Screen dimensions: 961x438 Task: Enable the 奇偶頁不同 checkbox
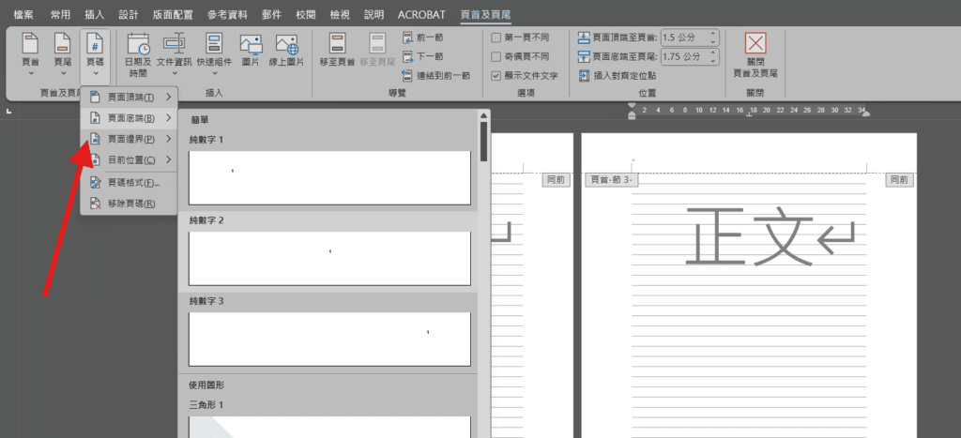(x=496, y=56)
